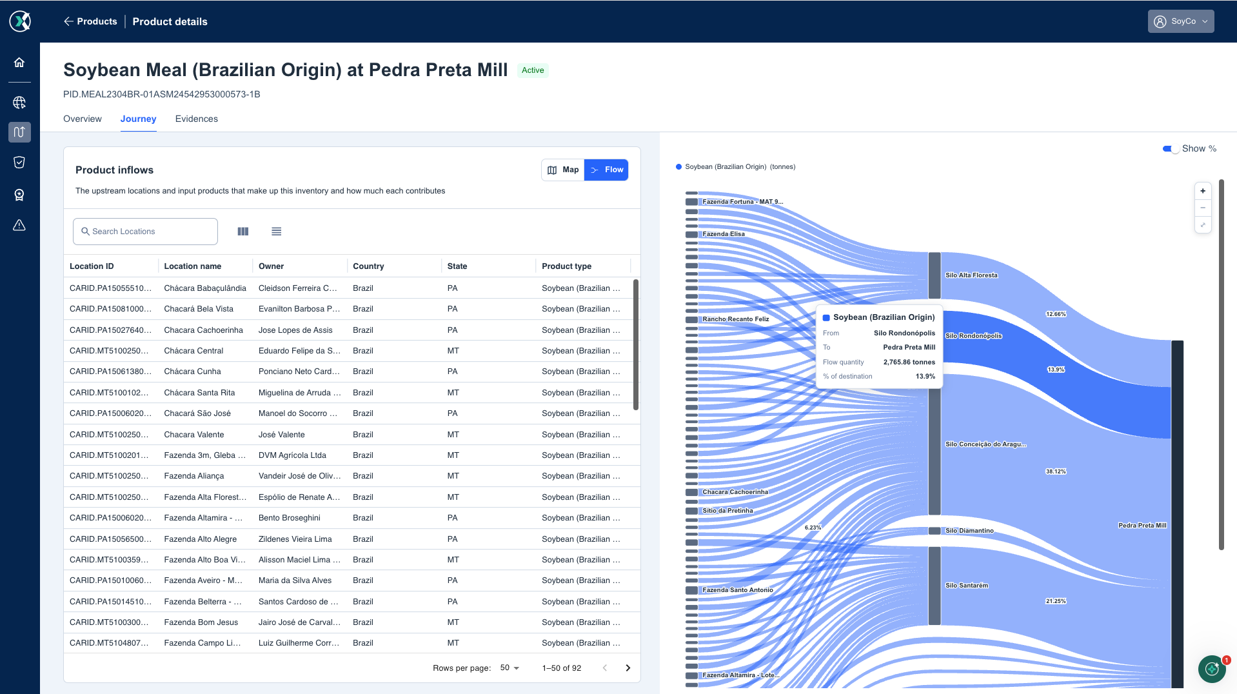Select the Chacara Cachoerinha source node
This screenshot has height=694, width=1237.
[691, 492]
